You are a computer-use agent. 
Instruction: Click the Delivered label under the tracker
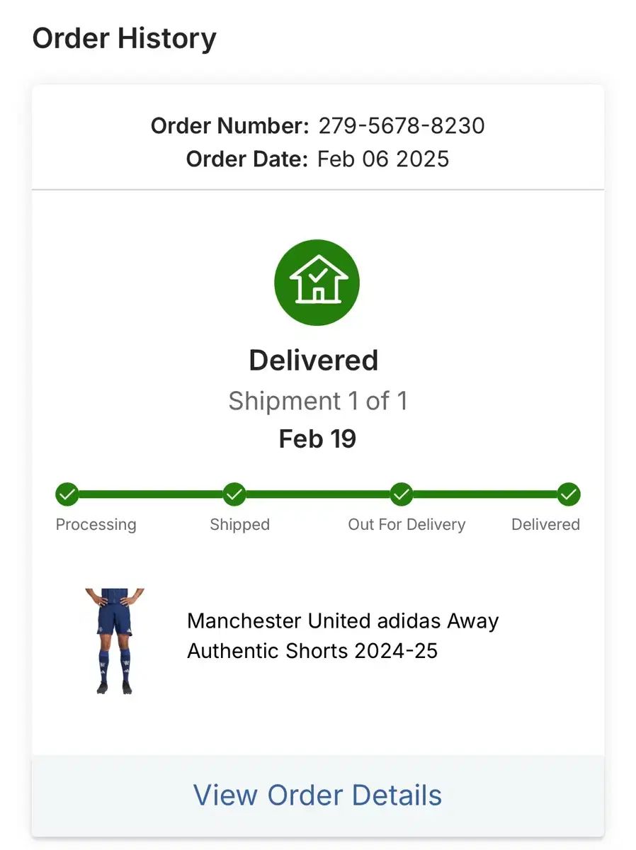click(545, 525)
